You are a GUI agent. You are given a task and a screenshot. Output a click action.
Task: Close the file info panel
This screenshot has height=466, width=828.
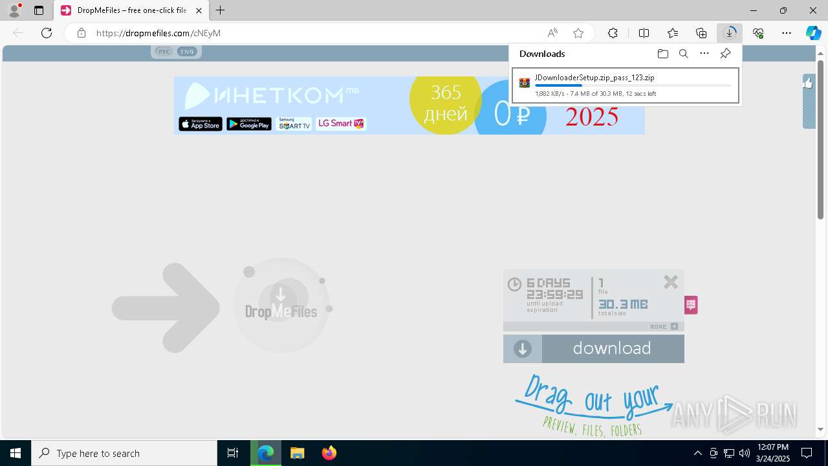tap(671, 282)
